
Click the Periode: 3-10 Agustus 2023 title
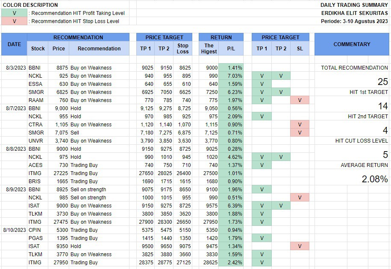tap(354, 21)
